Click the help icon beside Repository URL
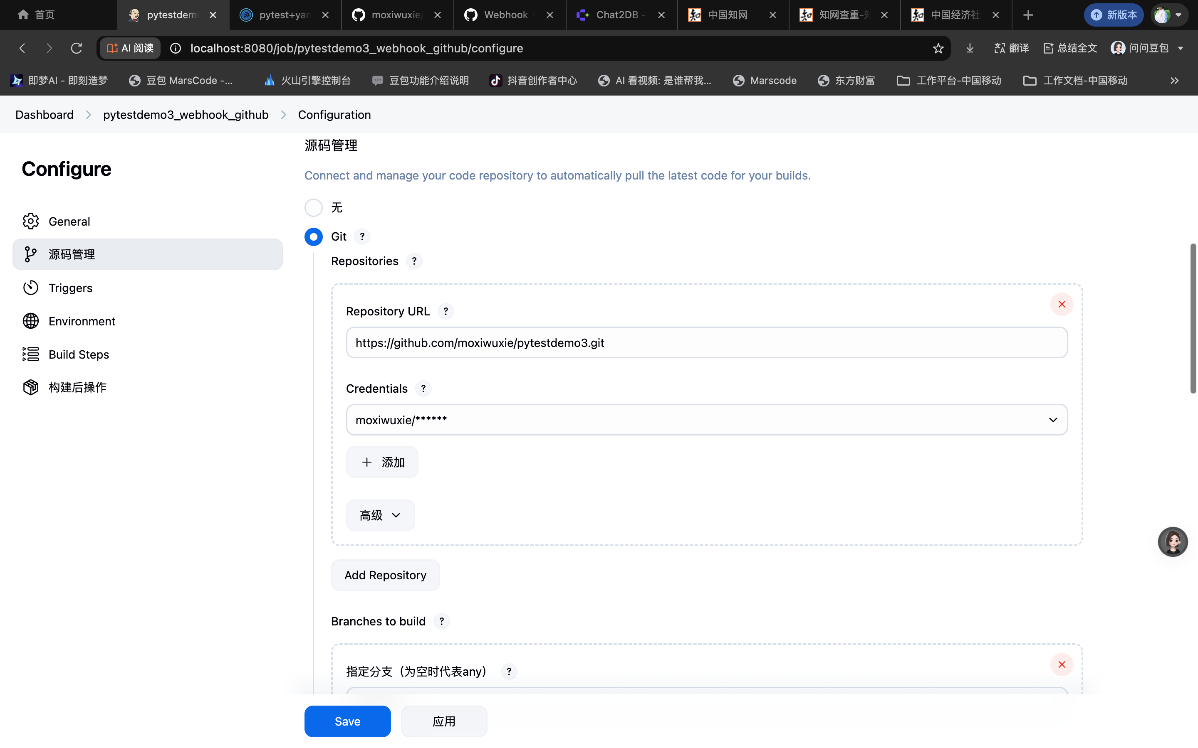Viewport: 1198px width, 748px height. coord(446,311)
